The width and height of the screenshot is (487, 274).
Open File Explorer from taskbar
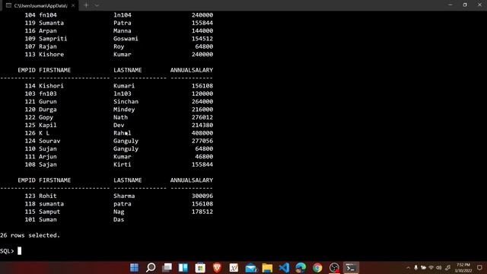click(267, 267)
